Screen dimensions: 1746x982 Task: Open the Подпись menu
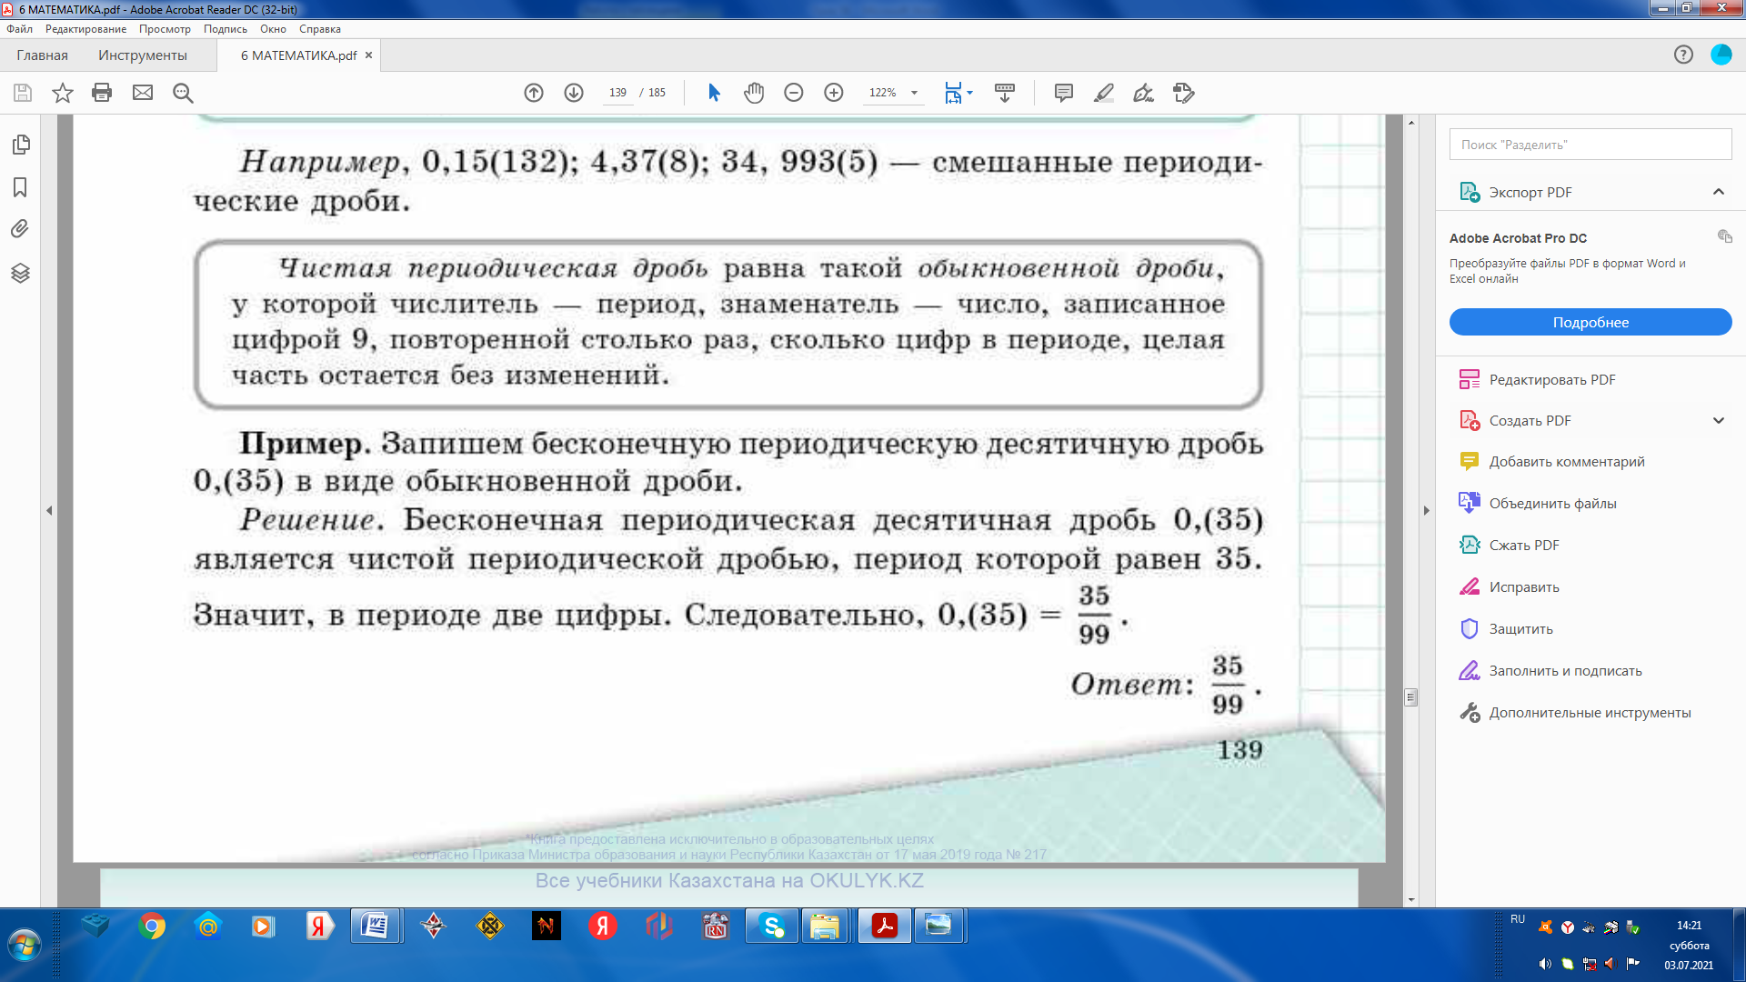(x=226, y=29)
